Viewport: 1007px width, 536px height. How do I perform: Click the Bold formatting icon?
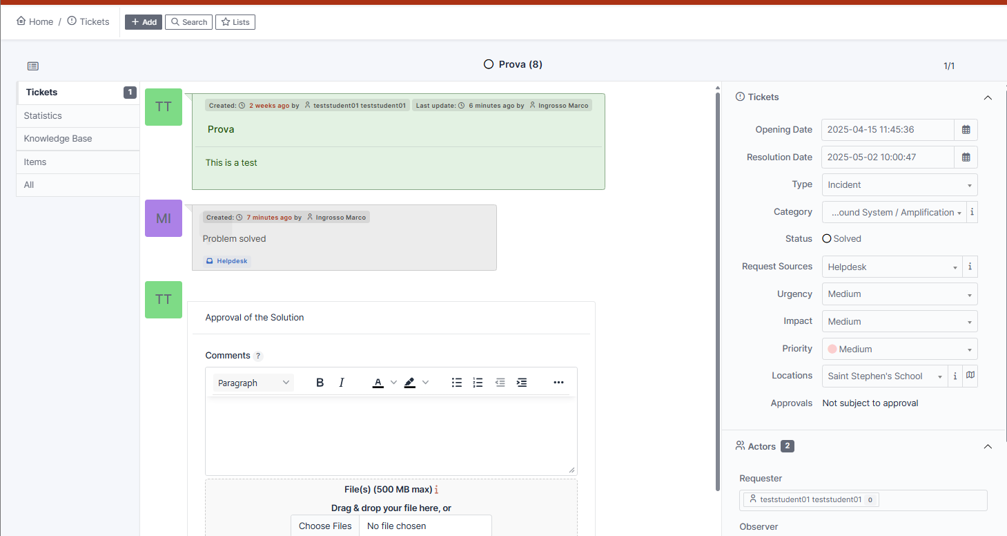320,383
